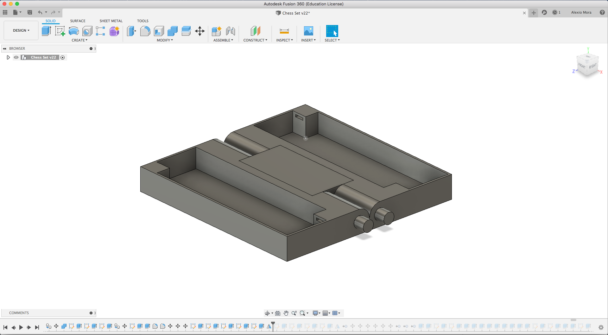Click the Offset Face icon
This screenshot has width=608, height=335.
186,31
